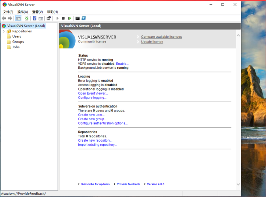Click 'Operational logging is disabled' text

coord(101,89)
